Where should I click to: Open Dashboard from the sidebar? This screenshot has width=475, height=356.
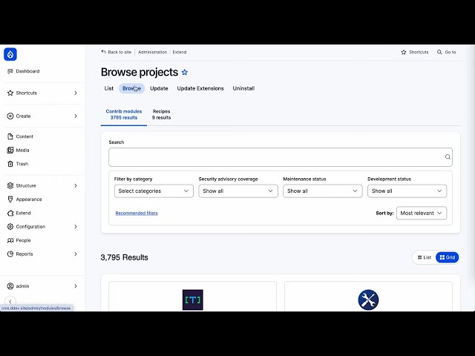[x=27, y=71]
